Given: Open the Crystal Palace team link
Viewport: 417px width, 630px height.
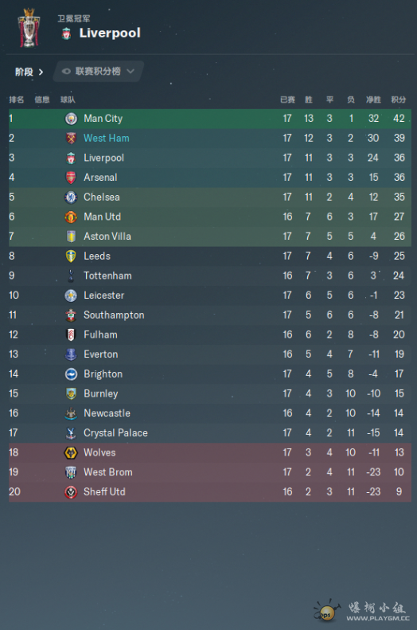Looking at the screenshot, I should click(x=115, y=433).
